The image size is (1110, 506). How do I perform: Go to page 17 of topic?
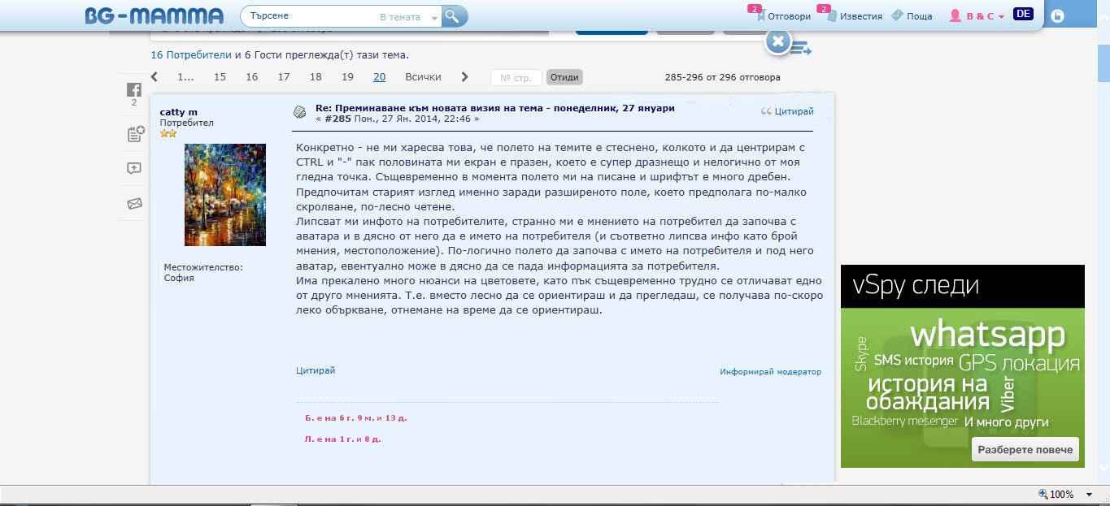tap(284, 77)
